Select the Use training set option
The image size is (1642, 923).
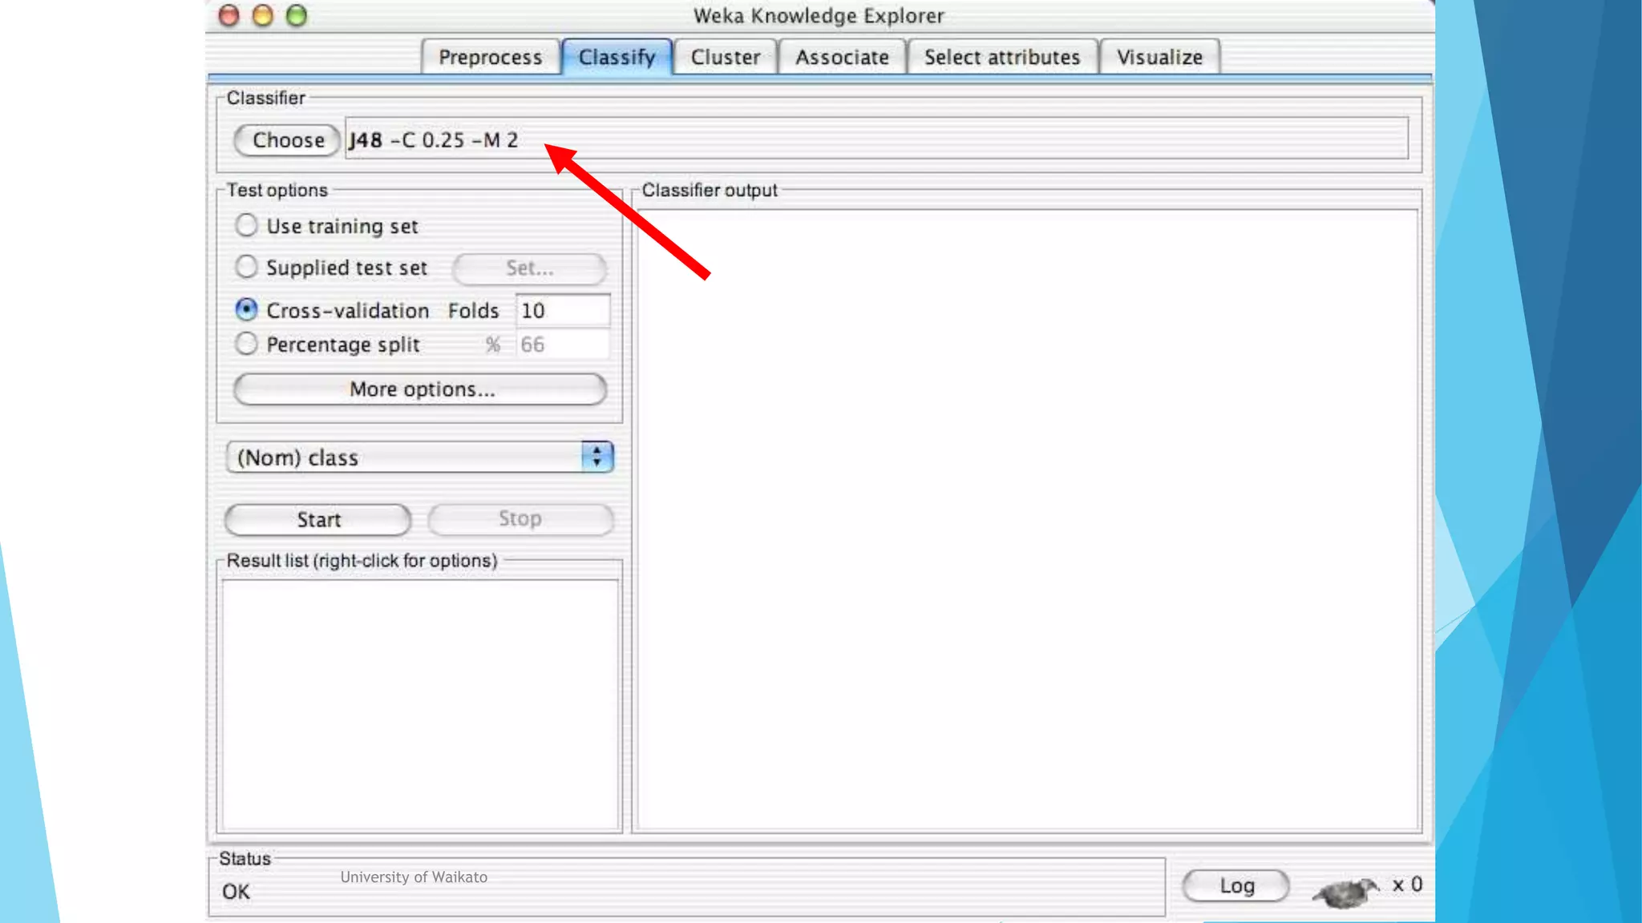(246, 225)
